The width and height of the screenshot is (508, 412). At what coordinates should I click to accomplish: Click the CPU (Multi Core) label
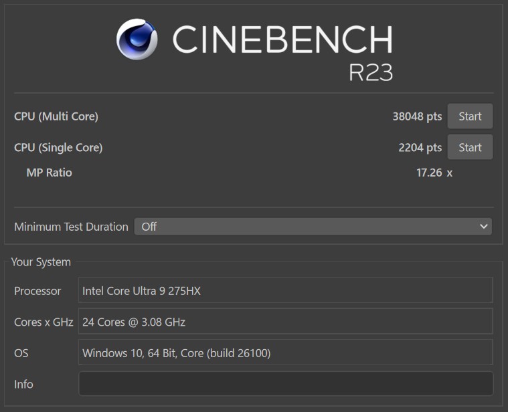point(56,116)
